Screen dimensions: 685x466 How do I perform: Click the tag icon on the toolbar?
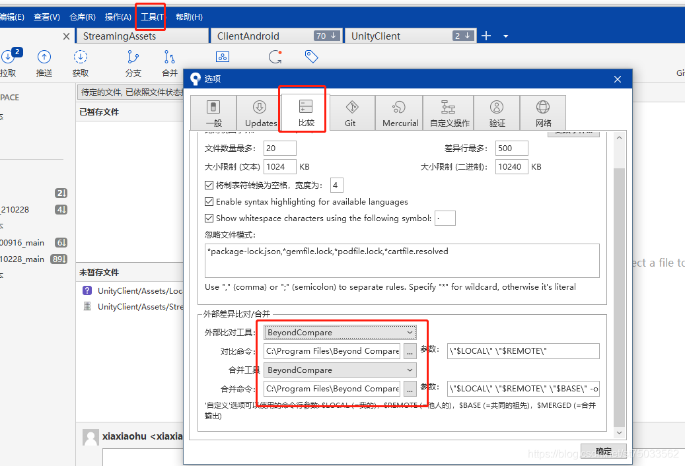(311, 57)
